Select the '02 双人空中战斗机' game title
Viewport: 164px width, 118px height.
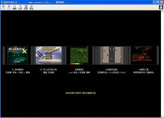pyautogui.click(x=49, y=69)
